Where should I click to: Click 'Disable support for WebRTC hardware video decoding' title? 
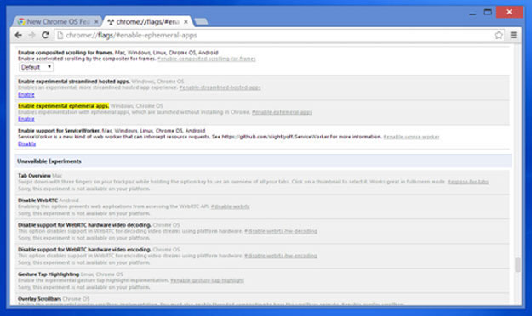[84, 225]
